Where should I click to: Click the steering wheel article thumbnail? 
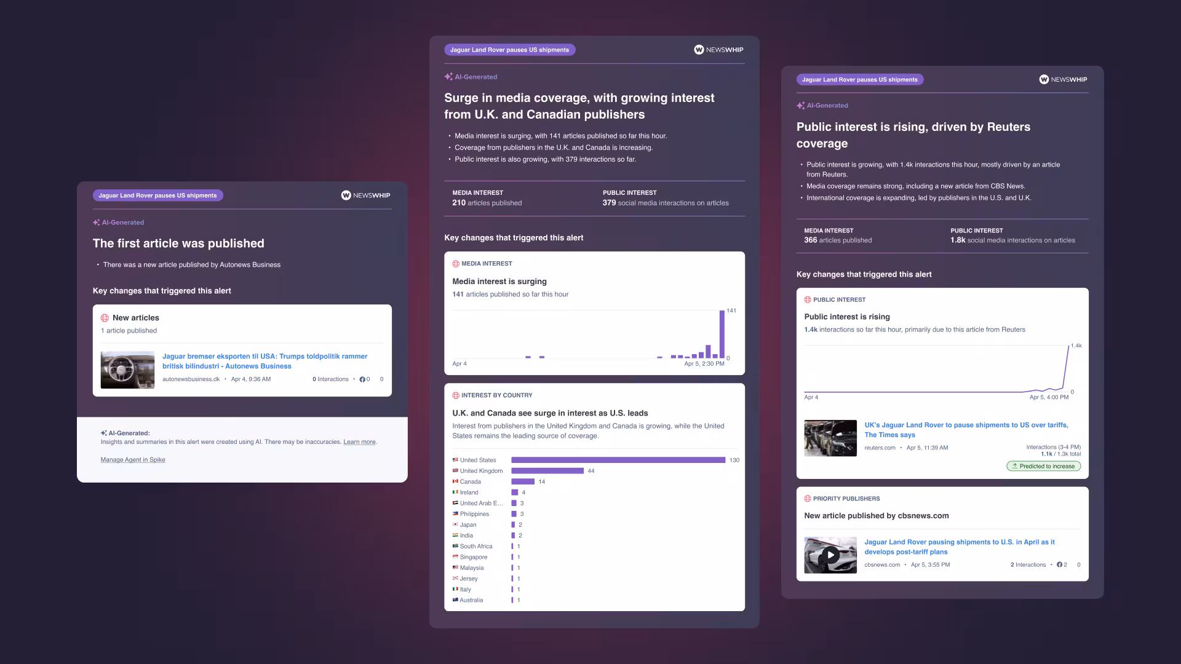pyautogui.click(x=127, y=370)
